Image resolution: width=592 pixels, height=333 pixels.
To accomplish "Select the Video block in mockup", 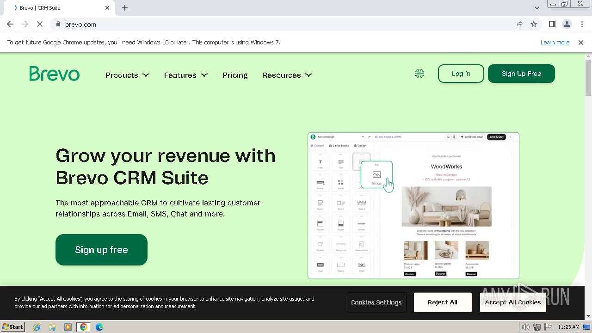I will tap(362, 266).
